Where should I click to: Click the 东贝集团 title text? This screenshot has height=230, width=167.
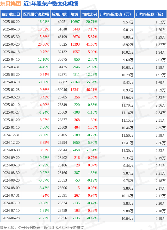click(x=10, y=4)
